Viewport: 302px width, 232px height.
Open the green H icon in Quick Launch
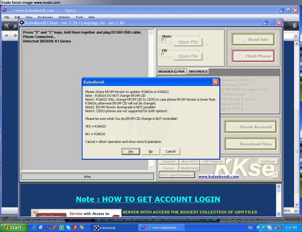[x=62, y=228]
